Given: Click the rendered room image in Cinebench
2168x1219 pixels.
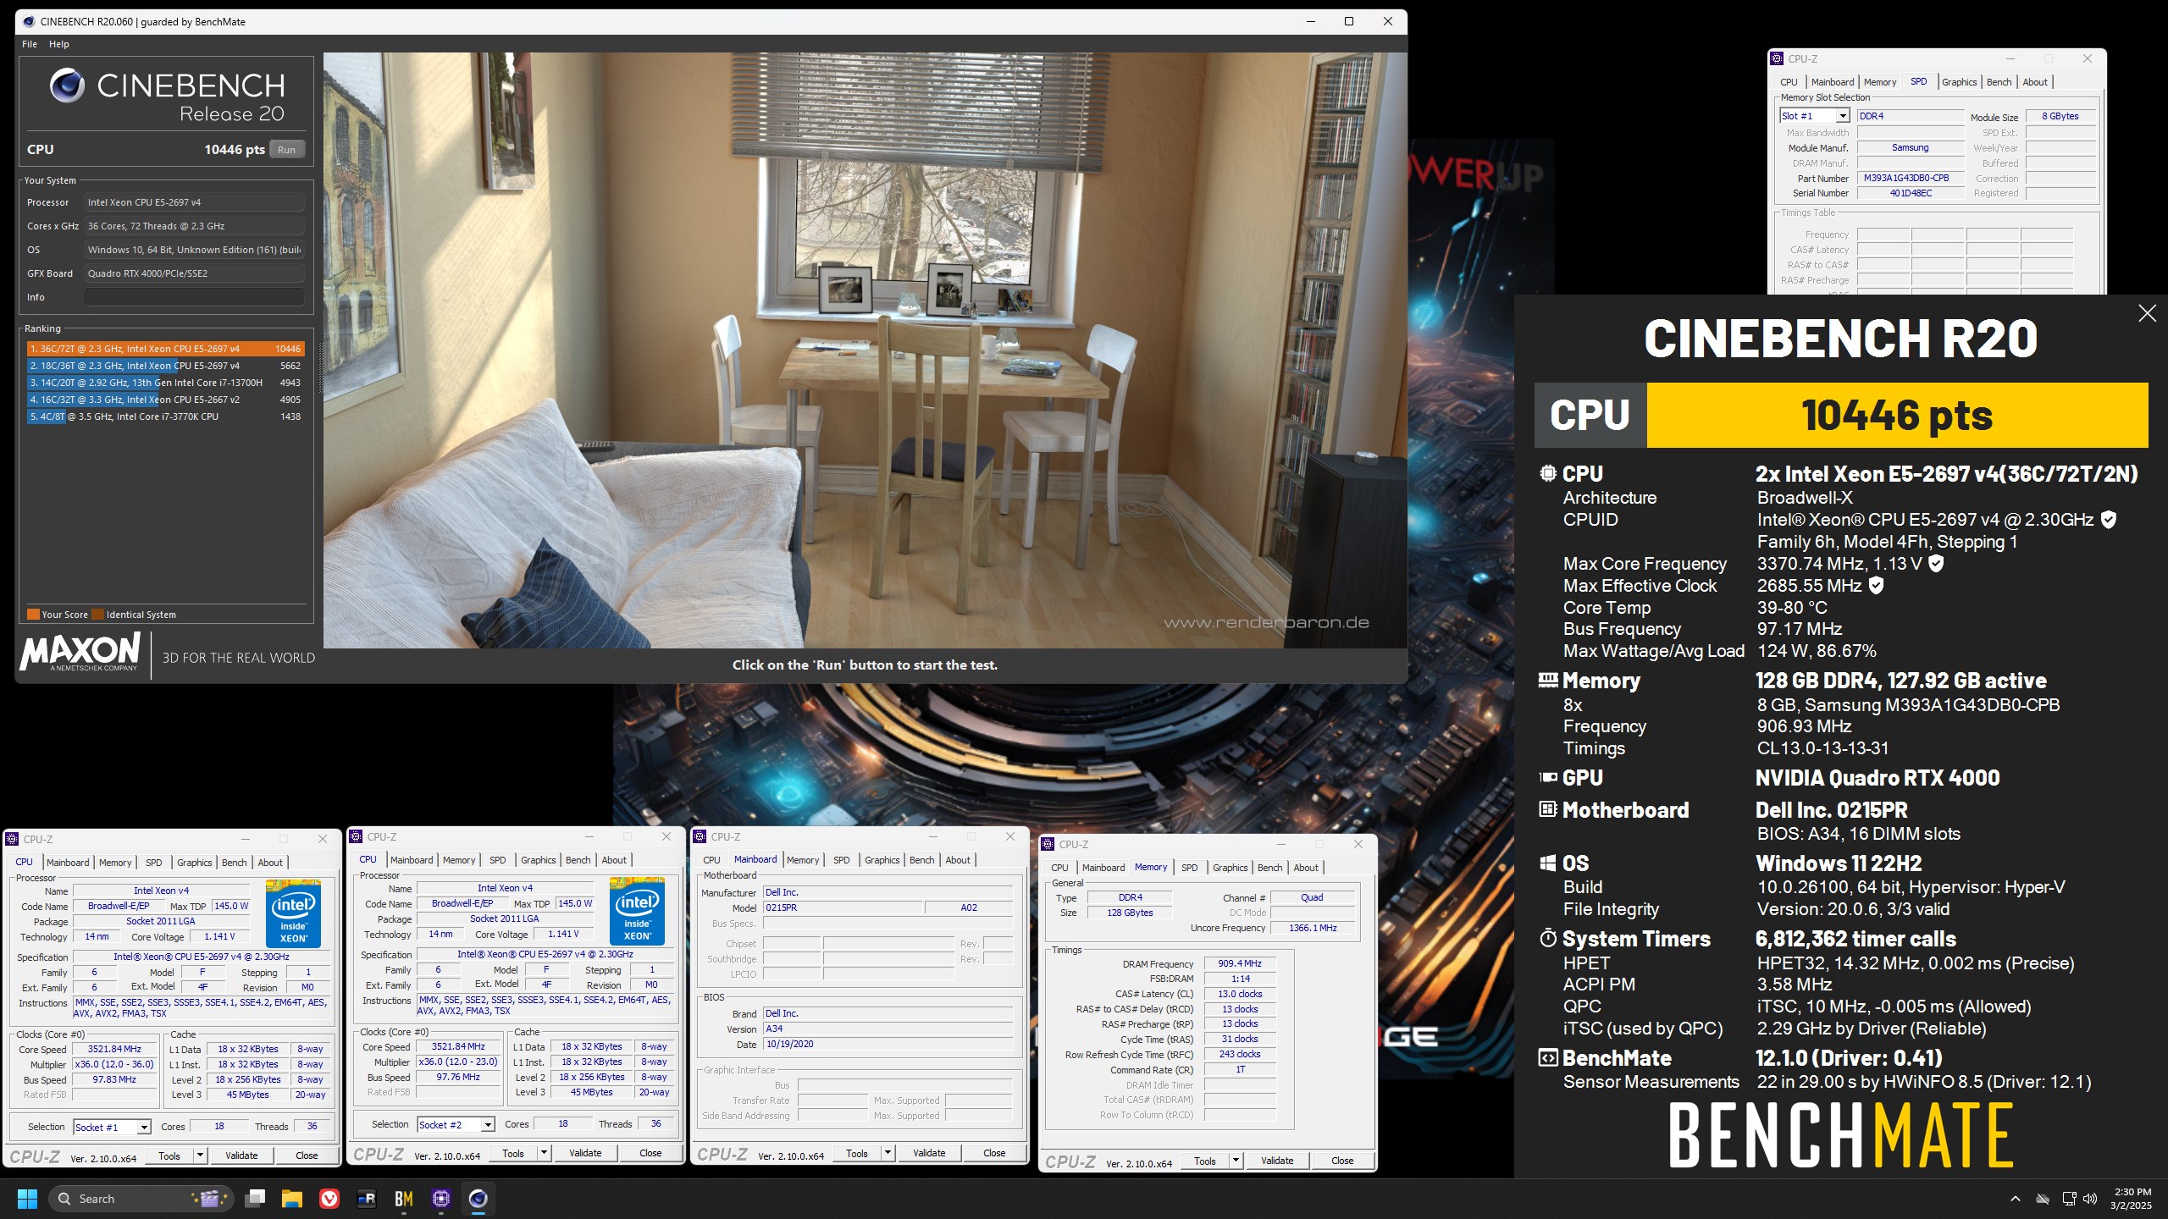Looking at the screenshot, I should click(865, 350).
